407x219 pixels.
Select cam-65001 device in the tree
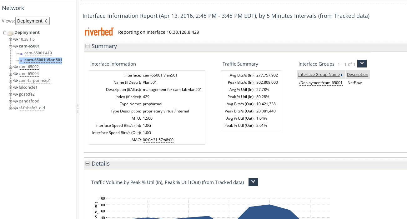pos(29,46)
